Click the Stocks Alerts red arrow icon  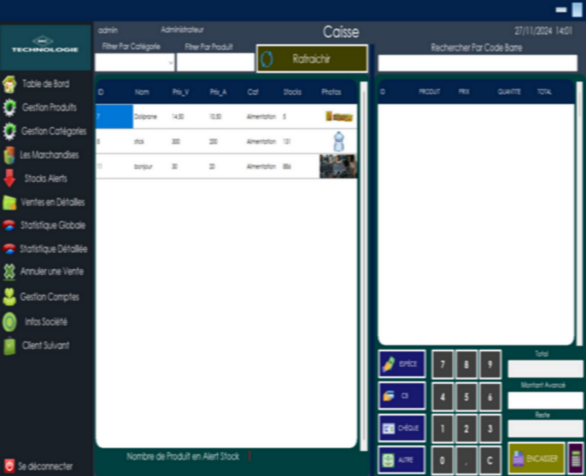pyautogui.click(x=10, y=178)
